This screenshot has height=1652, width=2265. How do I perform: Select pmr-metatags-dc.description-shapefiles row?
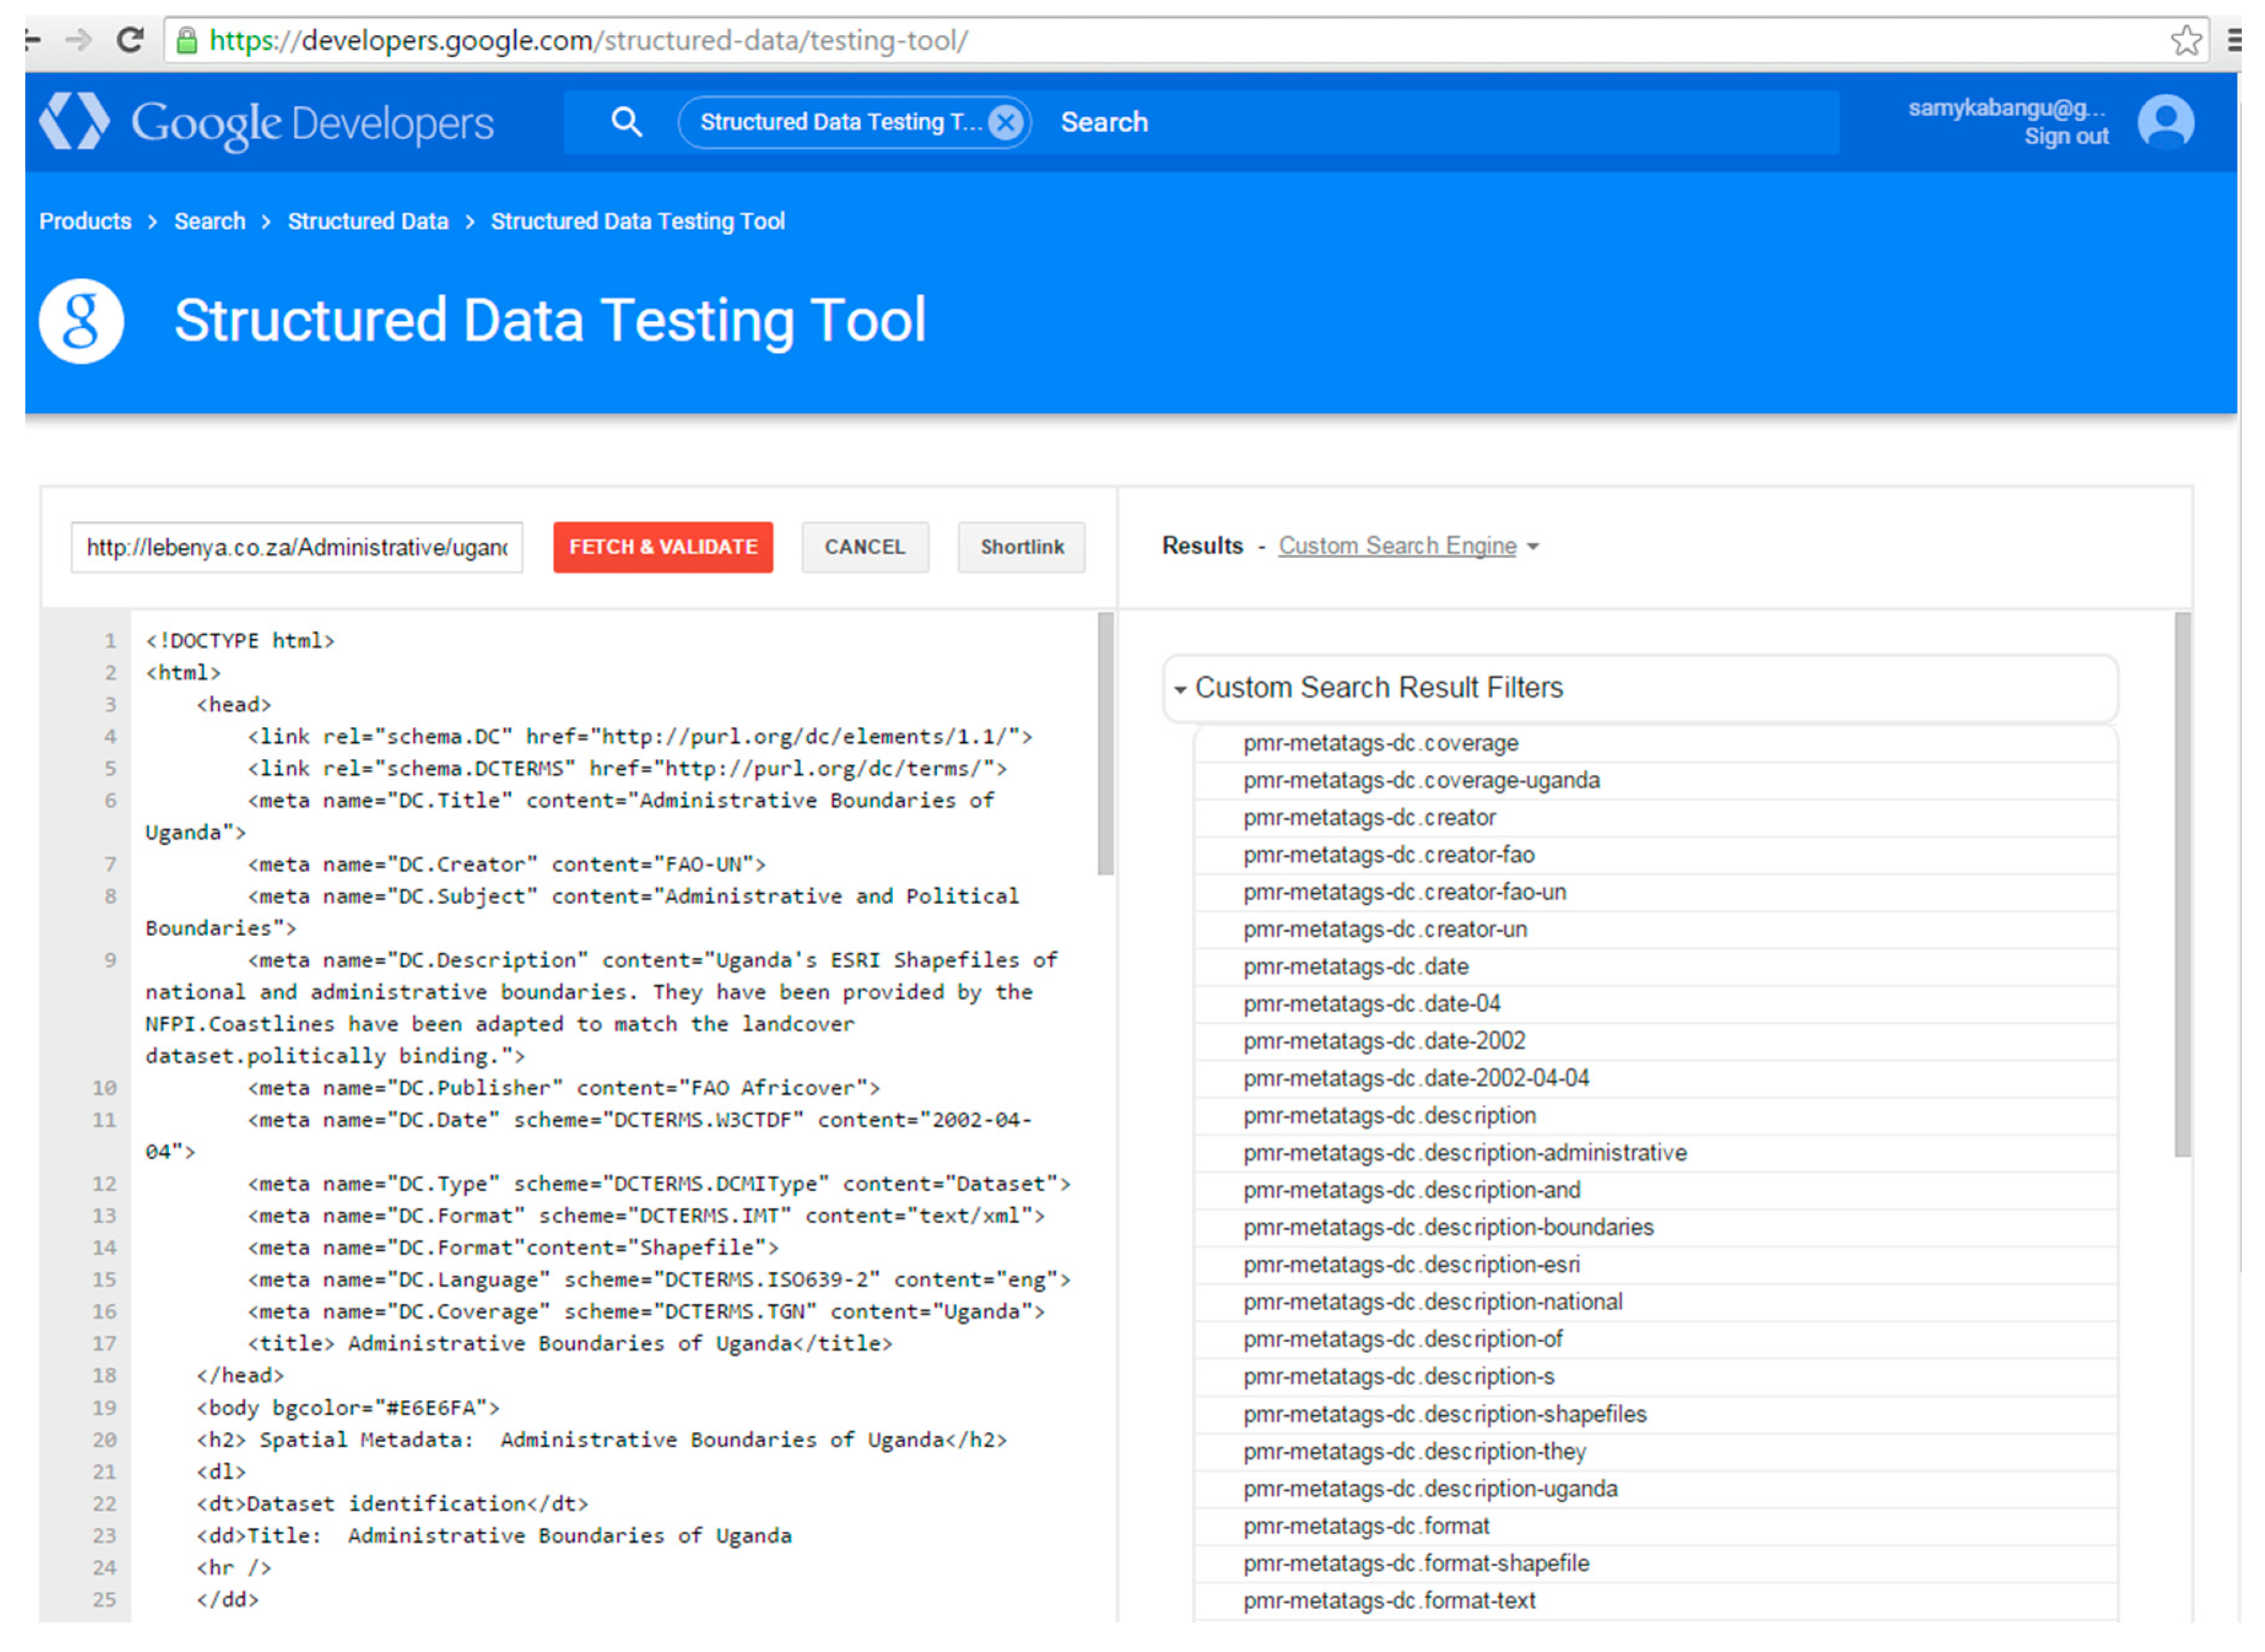pos(1655,1415)
